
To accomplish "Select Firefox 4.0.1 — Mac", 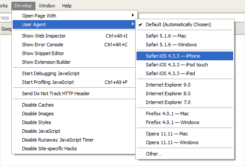I will [x=185, y=114].
